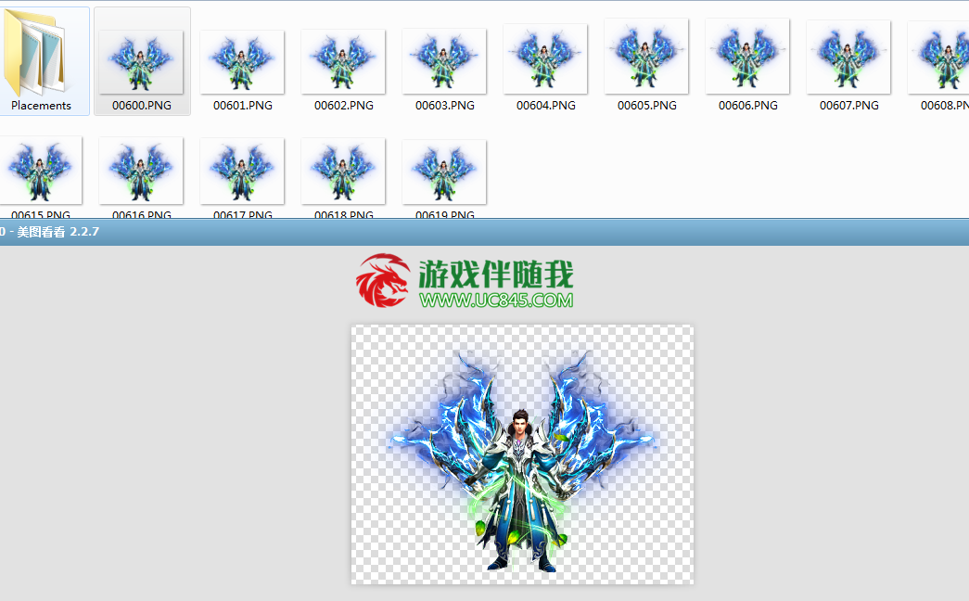Screen dimensions: 969x601
Task: Click the 美图看看 2.2.7 viewer title bar
Action: 484,232
